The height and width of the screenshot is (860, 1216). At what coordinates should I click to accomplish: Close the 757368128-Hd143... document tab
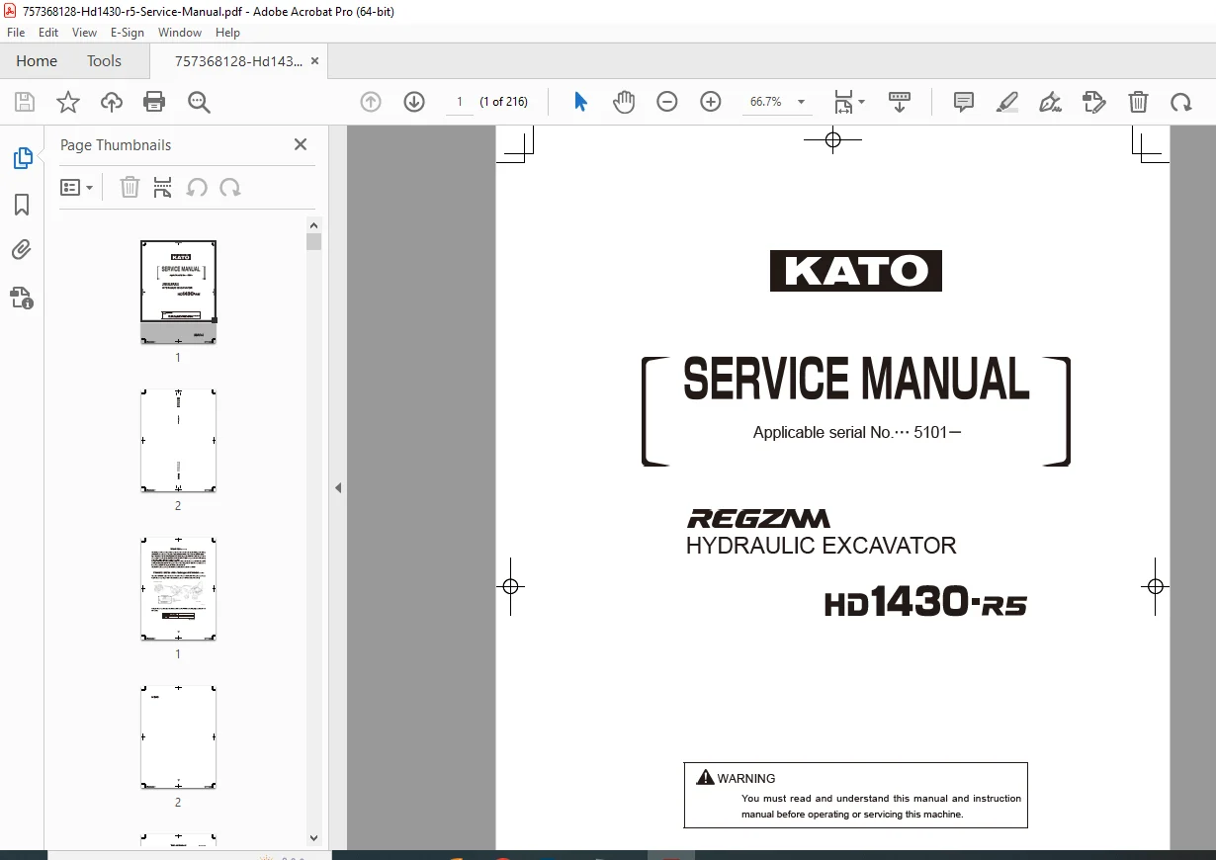(x=315, y=61)
